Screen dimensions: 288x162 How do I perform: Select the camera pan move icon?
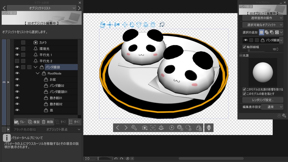(x=110, y=25)
